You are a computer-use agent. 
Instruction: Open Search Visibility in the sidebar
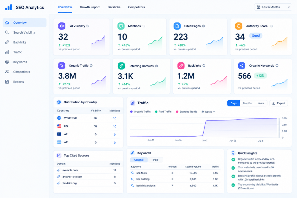coord(24,32)
